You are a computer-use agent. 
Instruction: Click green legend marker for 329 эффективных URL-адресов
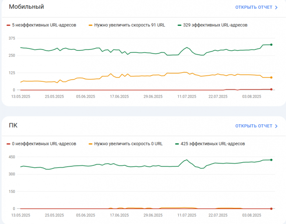pos(180,25)
